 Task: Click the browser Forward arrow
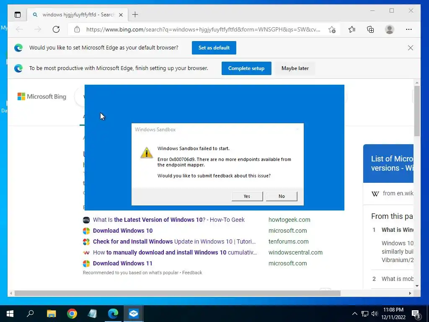click(38, 29)
